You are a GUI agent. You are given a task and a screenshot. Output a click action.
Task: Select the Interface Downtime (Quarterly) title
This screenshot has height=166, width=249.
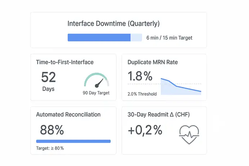coord(114,24)
